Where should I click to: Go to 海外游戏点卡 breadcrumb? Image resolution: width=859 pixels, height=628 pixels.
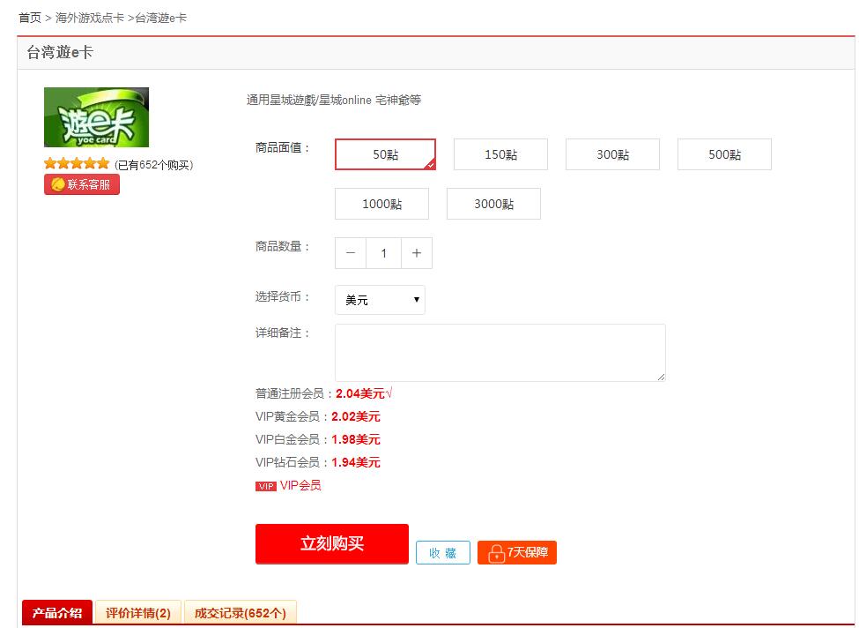[x=90, y=19]
